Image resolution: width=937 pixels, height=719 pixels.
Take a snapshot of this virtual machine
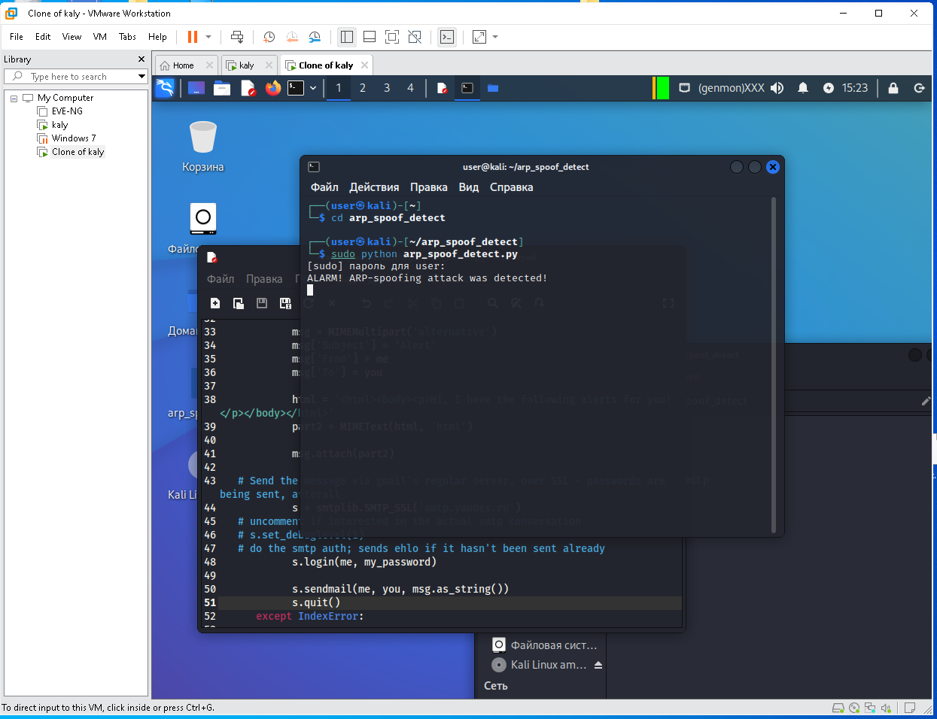(269, 37)
